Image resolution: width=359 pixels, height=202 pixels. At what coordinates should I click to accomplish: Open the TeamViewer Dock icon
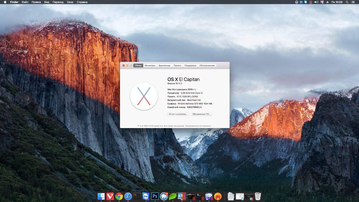146,196
